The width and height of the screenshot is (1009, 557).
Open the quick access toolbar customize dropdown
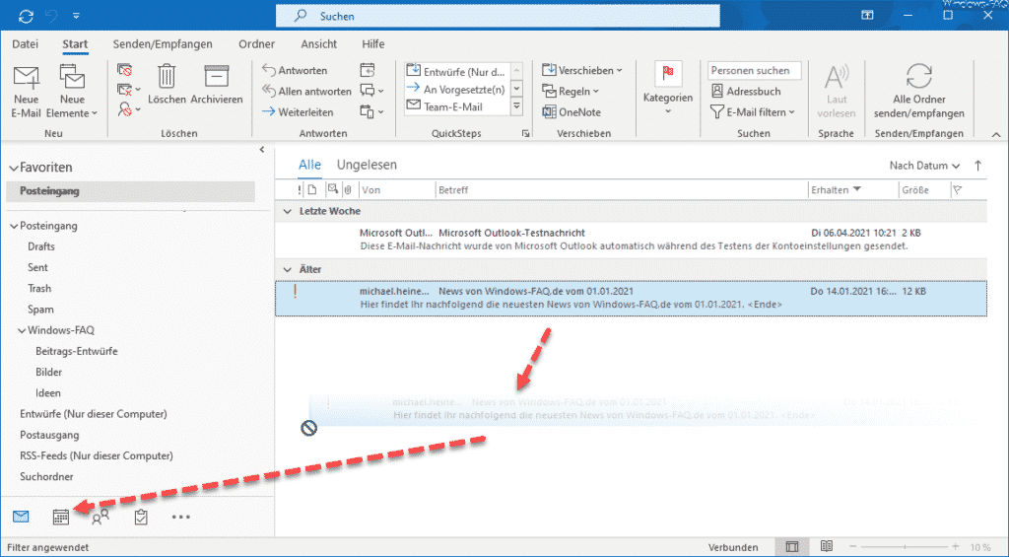point(77,16)
